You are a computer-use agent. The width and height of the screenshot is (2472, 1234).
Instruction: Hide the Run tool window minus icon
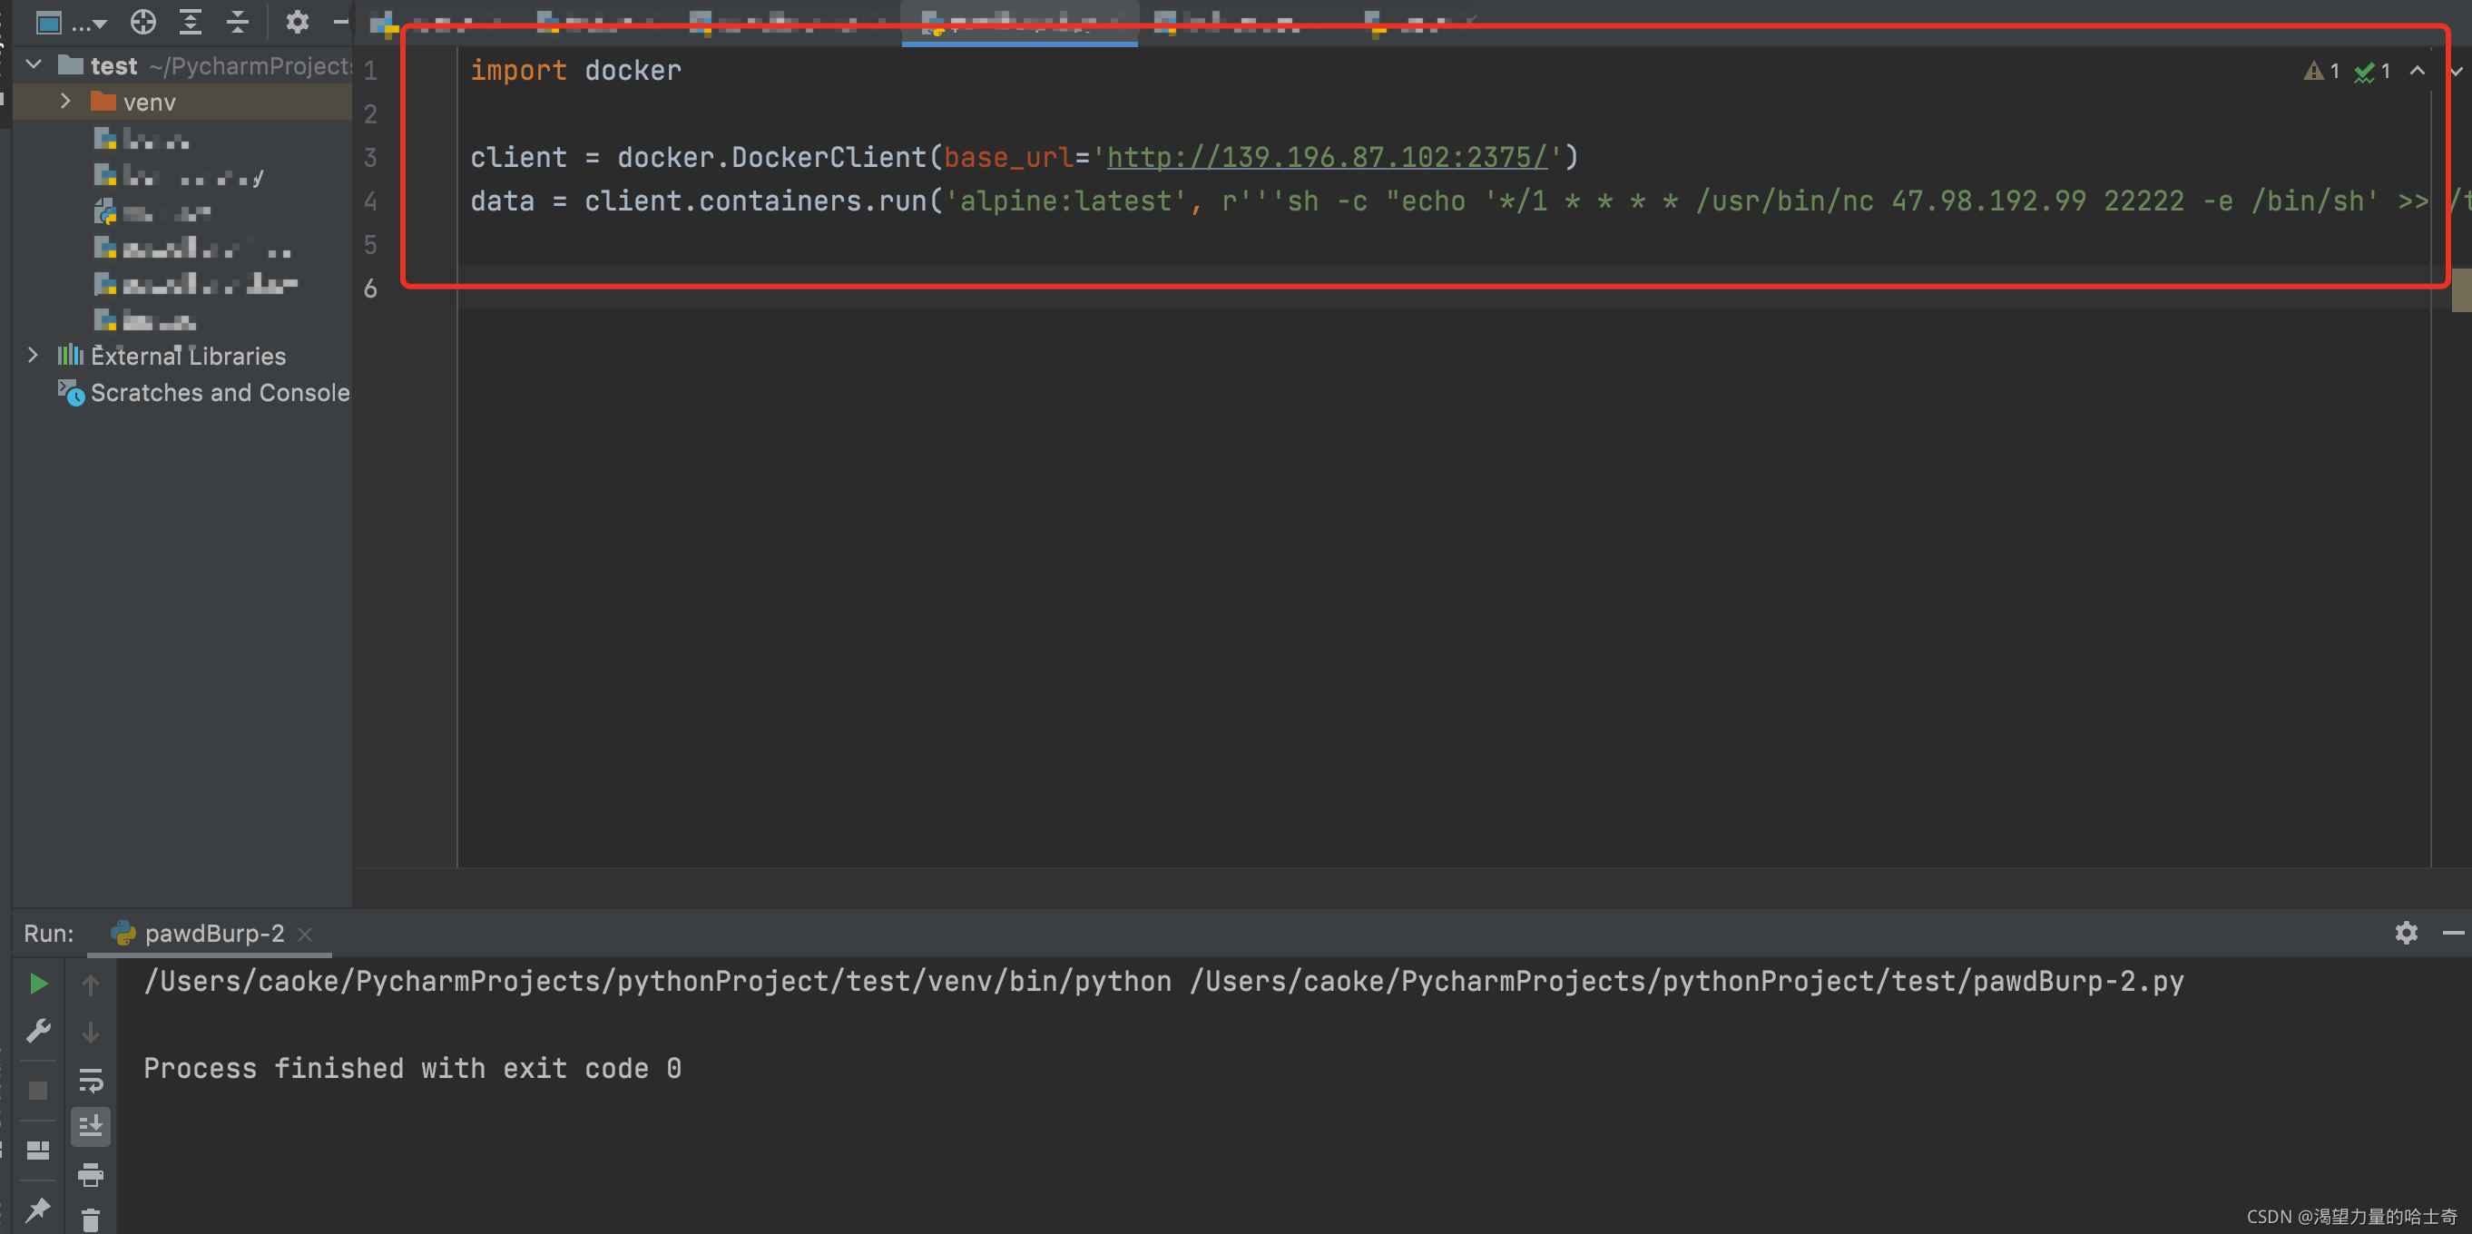[2454, 933]
